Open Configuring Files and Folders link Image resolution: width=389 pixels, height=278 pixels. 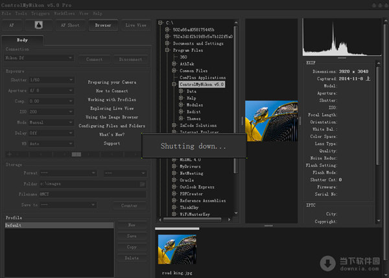(112, 126)
